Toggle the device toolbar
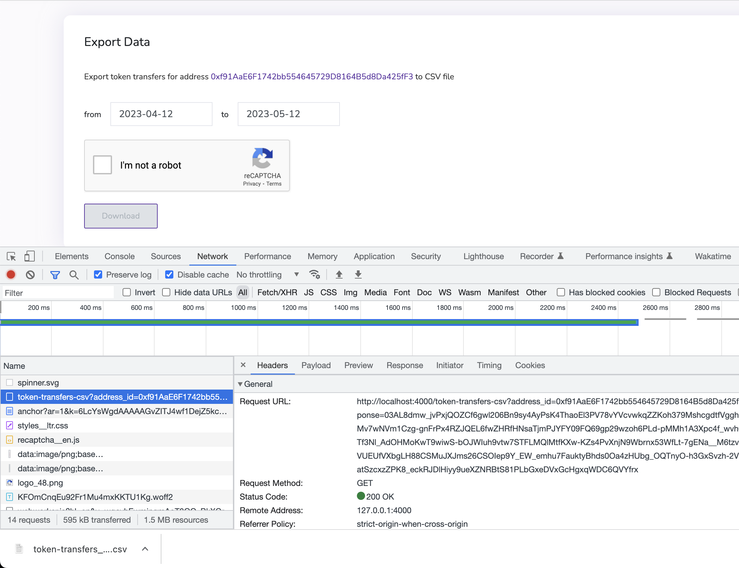The height and width of the screenshot is (568, 739). click(x=29, y=256)
